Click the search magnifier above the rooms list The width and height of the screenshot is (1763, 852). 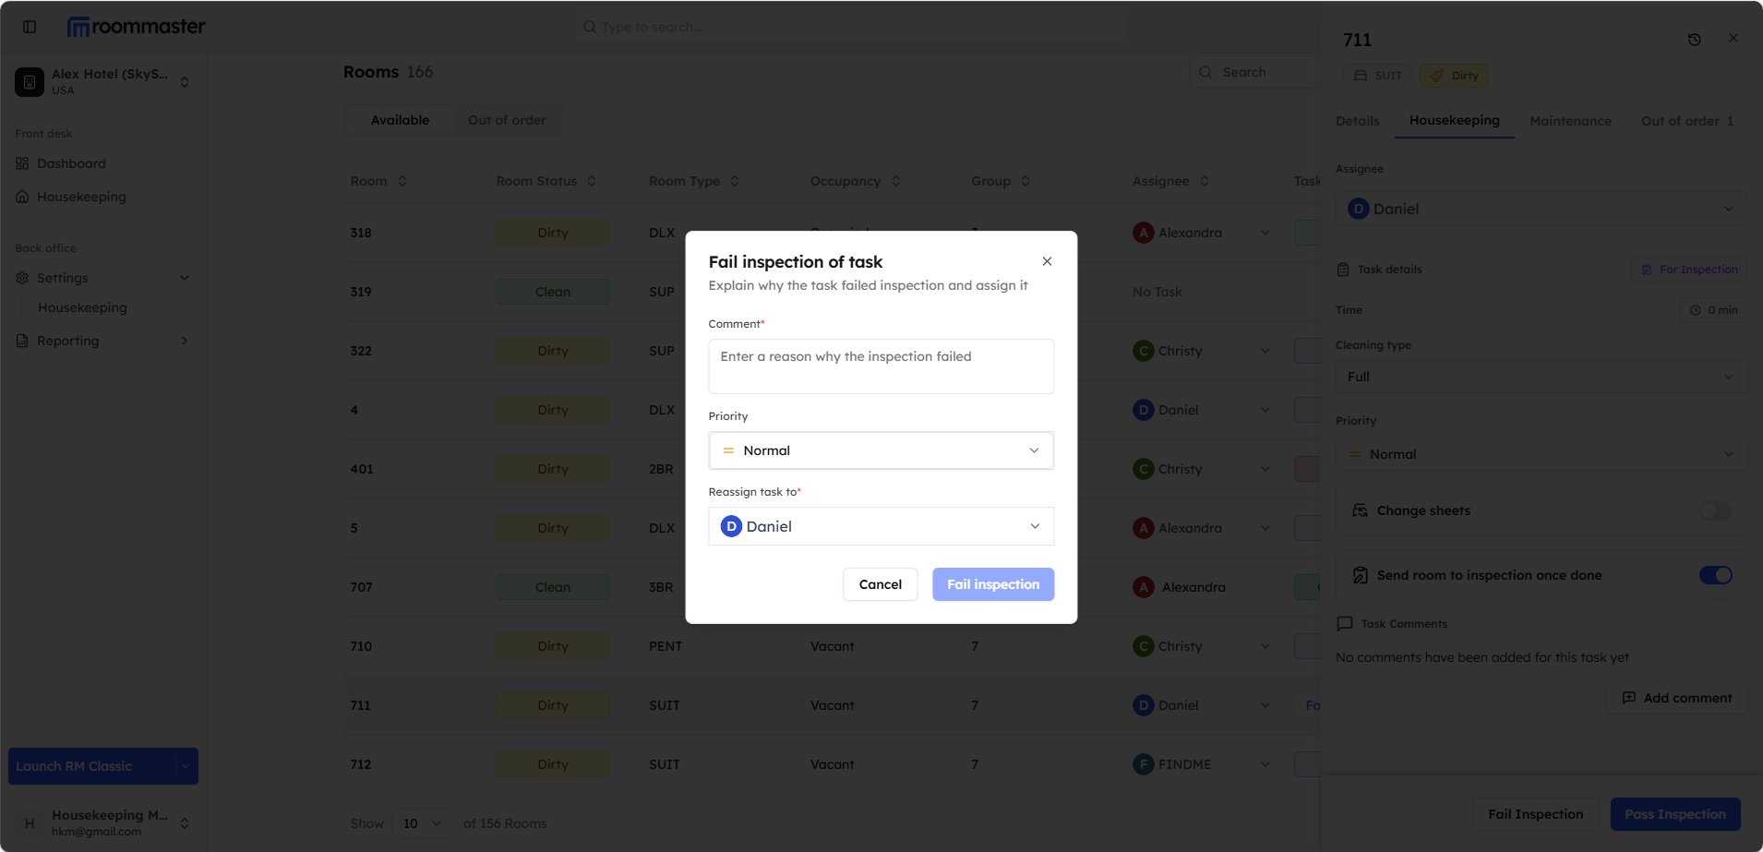1205,72
